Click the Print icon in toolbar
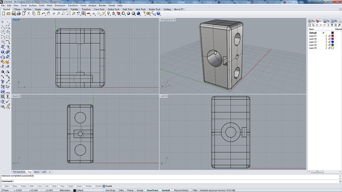 coord(19,14)
